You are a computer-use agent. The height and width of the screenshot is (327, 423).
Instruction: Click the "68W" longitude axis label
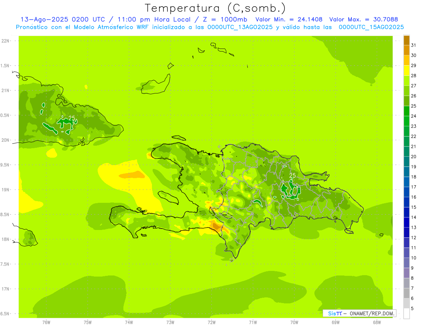coord(377,322)
